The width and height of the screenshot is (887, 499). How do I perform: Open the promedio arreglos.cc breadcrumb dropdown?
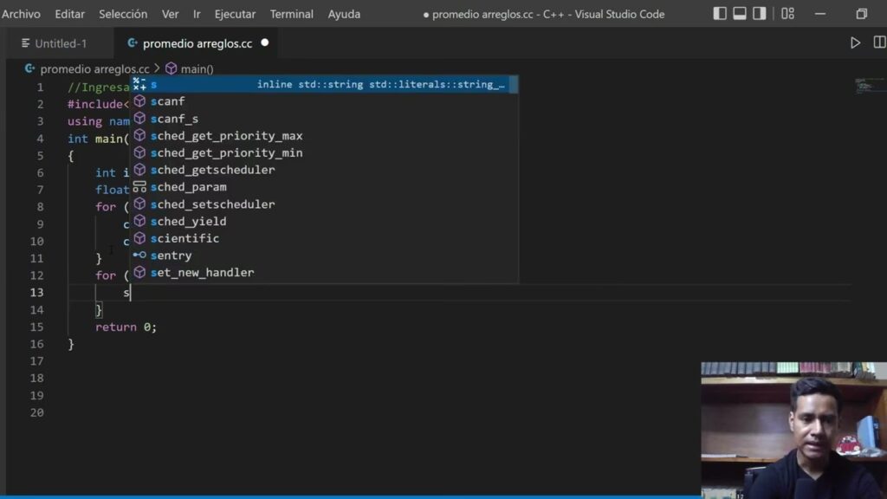click(94, 68)
